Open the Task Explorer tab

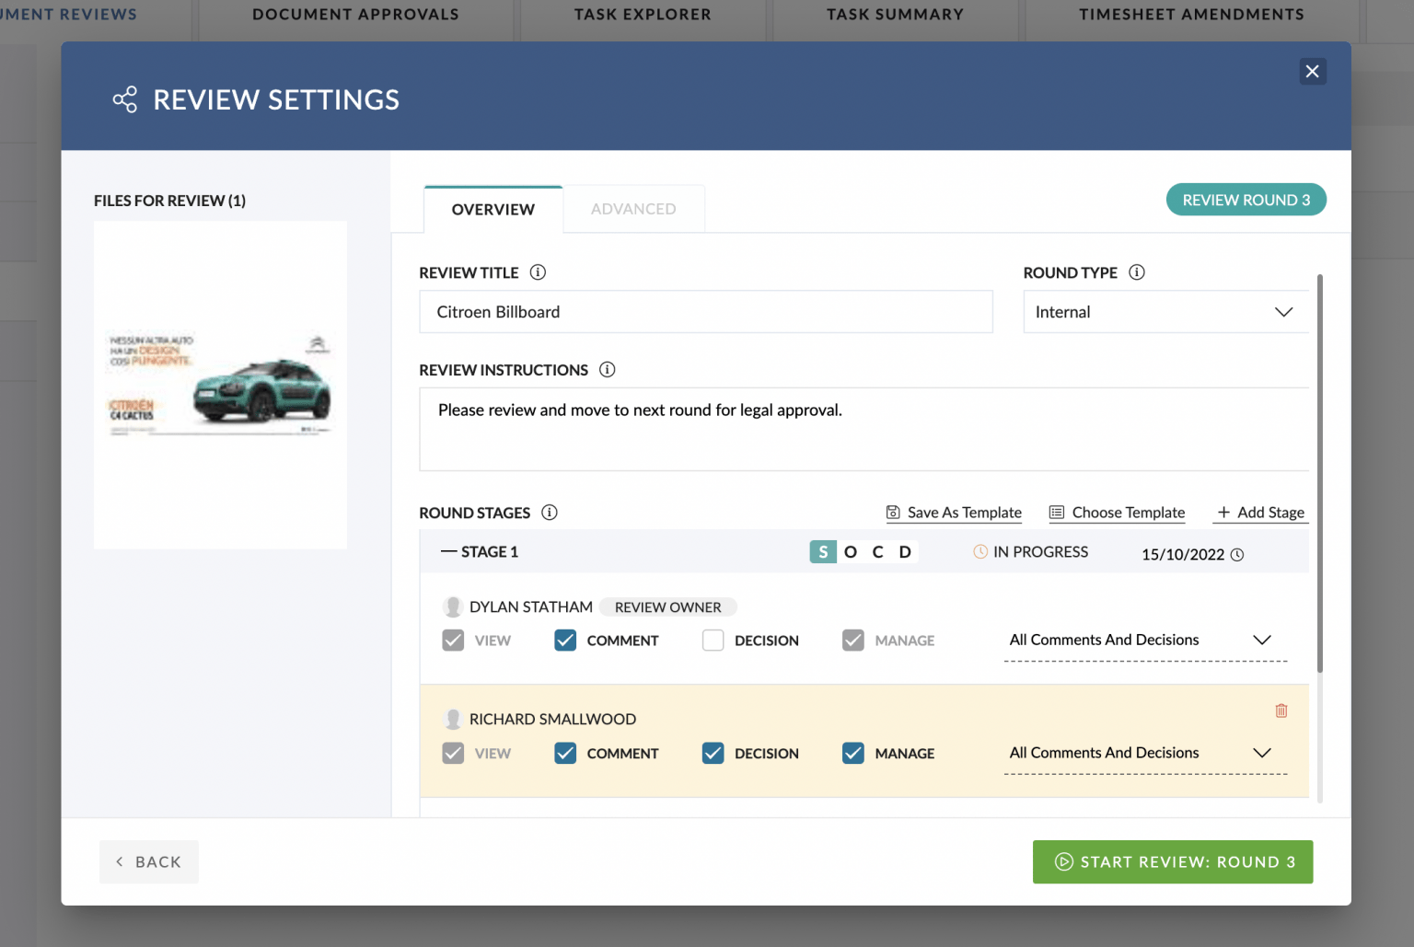point(643,15)
